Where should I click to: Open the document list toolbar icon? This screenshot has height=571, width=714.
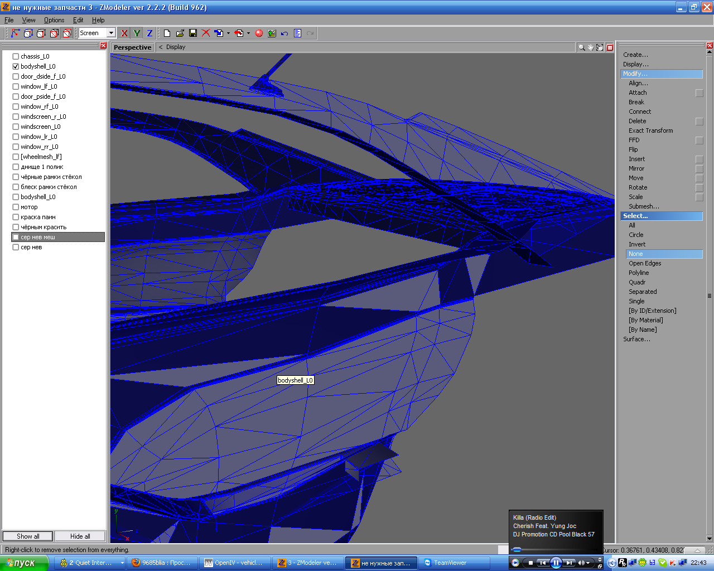click(x=297, y=33)
